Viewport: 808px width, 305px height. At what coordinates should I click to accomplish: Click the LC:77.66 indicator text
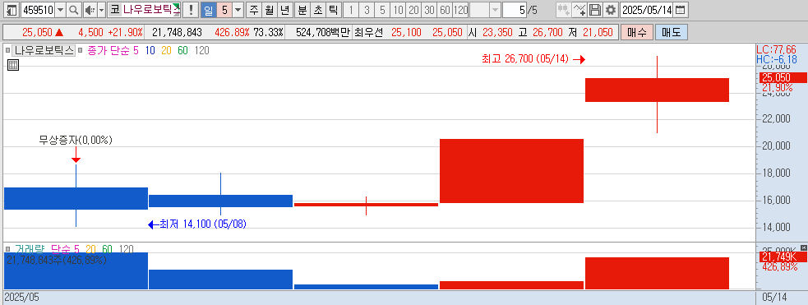point(777,49)
